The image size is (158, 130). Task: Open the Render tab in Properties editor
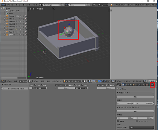(x=123, y=85)
